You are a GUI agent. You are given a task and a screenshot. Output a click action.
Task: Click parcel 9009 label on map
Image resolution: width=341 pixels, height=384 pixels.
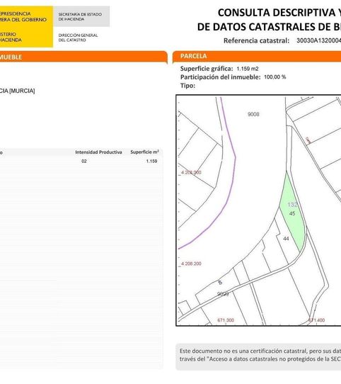click(223, 293)
